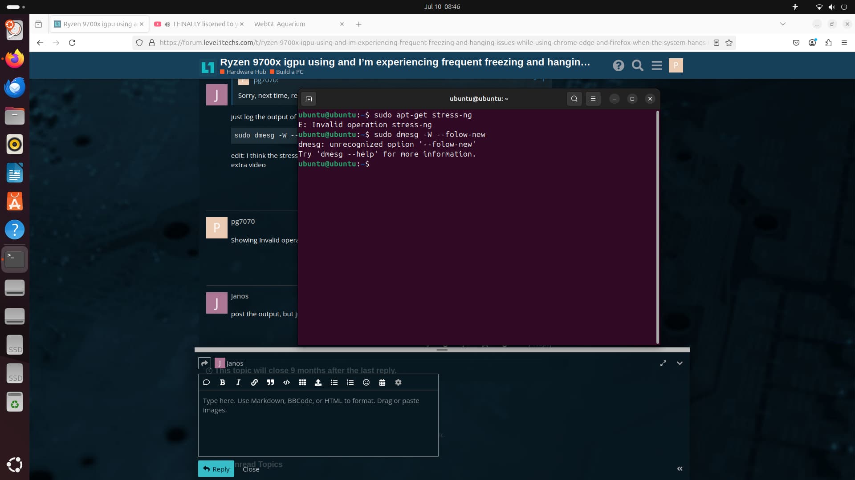Open the composer options gear menu
The width and height of the screenshot is (855, 480).
point(398,383)
